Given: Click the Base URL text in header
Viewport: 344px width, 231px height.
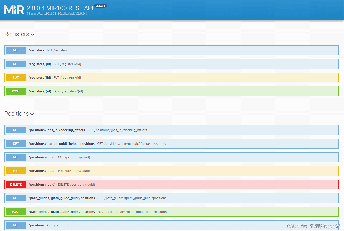Looking at the screenshot, I should click(57, 14).
